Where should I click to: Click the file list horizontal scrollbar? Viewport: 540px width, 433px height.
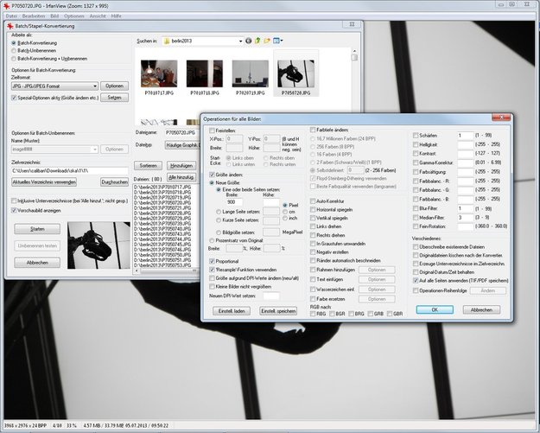[167, 271]
